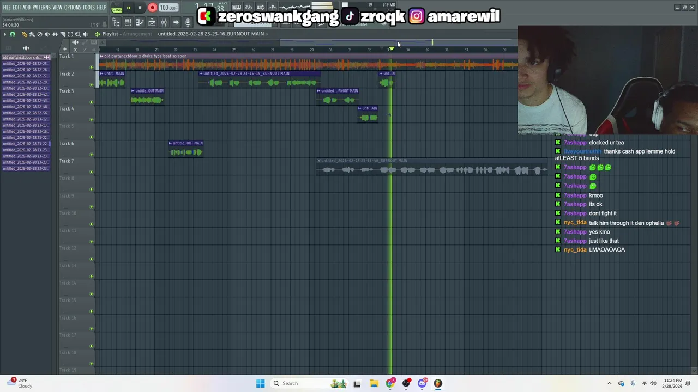Open the piano roll icon in toolbar
The image size is (698, 392).
(x=140, y=22)
